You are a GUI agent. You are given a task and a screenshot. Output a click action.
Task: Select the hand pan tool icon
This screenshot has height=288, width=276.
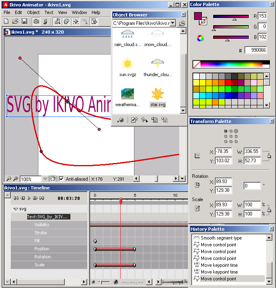click(x=52, y=179)
